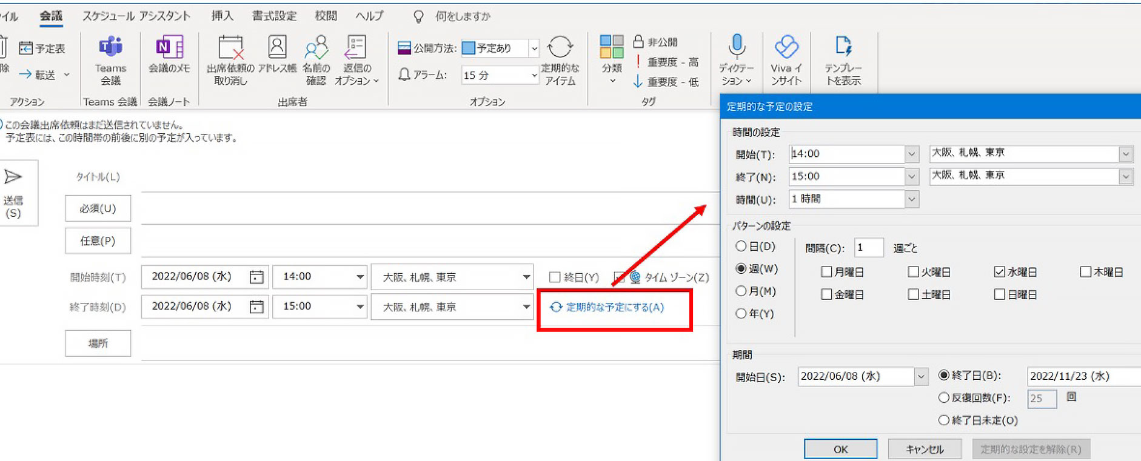This screenshot has height=461, width=1141.
Task: Open 会議のメモ OneNote icon
Action: point(169,47)
